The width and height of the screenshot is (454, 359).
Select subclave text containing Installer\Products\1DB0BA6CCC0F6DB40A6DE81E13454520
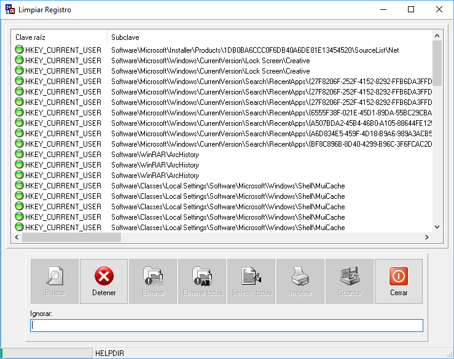(255, 50)
